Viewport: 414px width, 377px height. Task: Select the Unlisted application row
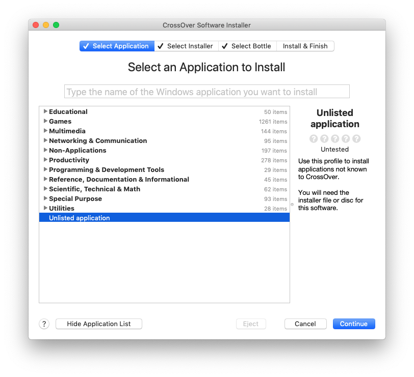163,218
